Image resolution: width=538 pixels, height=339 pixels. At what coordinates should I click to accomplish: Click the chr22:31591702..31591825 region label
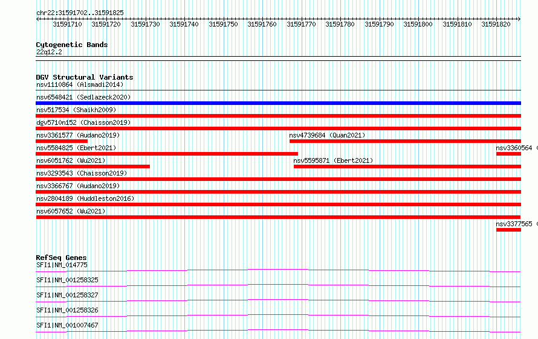pyautogui.click(x=80, y=13)
